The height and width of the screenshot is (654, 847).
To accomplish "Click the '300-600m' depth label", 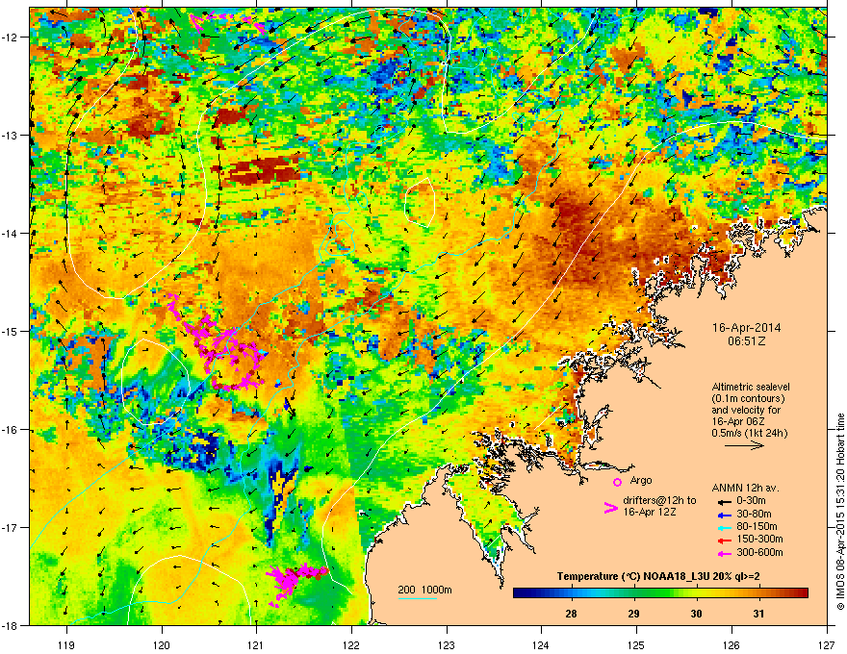I will (759, 553).
